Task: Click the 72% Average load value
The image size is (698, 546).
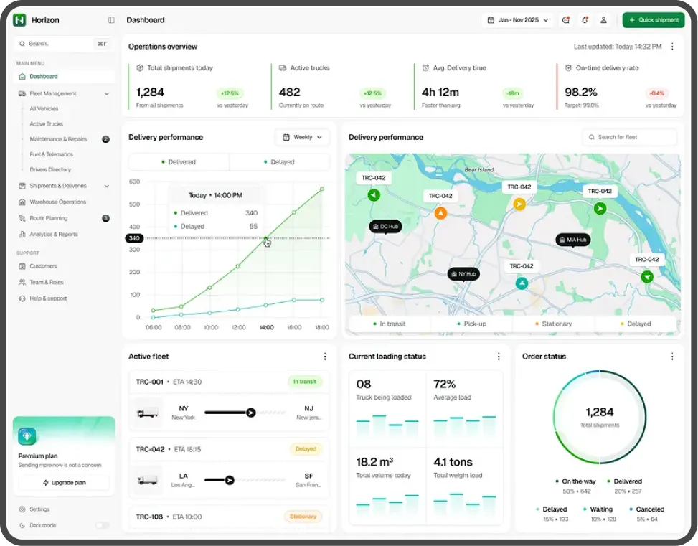Action: click(x=445, y=384)
